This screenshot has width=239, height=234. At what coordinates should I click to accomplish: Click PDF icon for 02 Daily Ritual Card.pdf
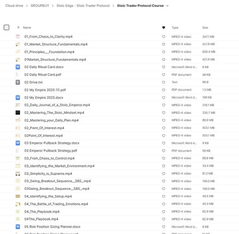[18, 75]
